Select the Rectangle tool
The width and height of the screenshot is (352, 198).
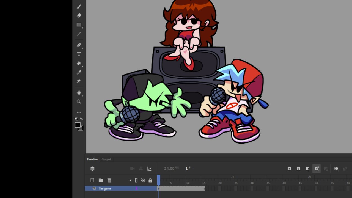click(79, 25)
